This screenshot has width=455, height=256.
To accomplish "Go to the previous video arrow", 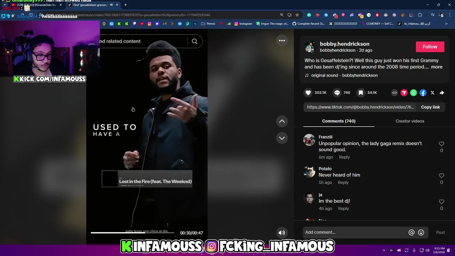I will (282, 122).
